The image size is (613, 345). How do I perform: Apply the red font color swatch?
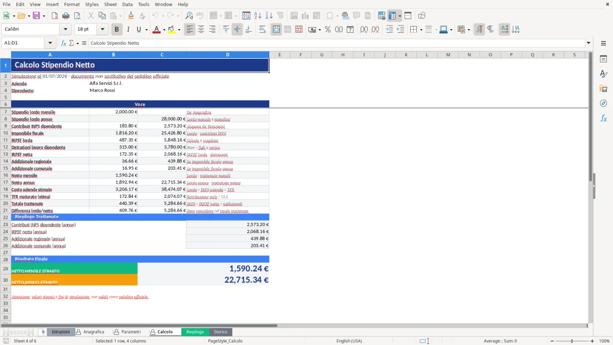pos(156,30)
